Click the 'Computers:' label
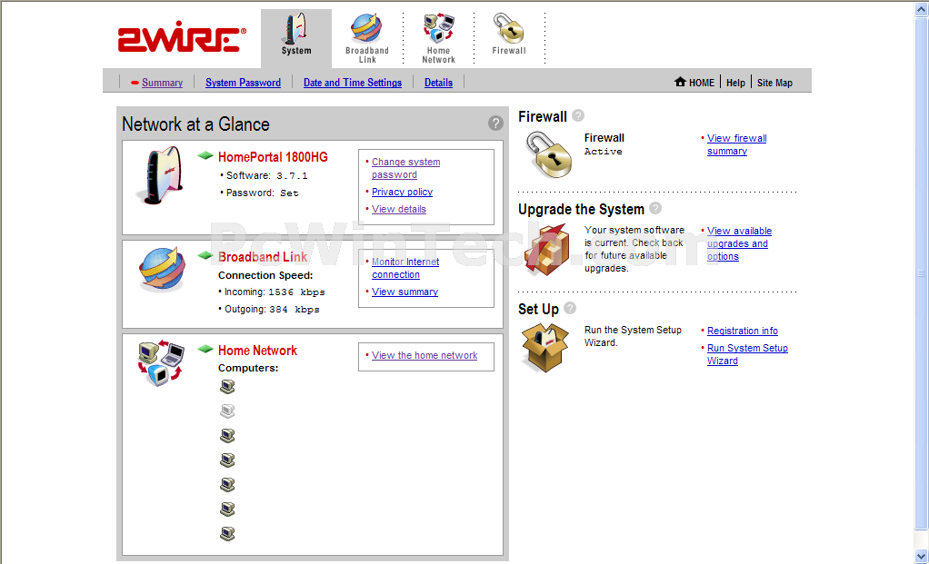 click(248, 368)
